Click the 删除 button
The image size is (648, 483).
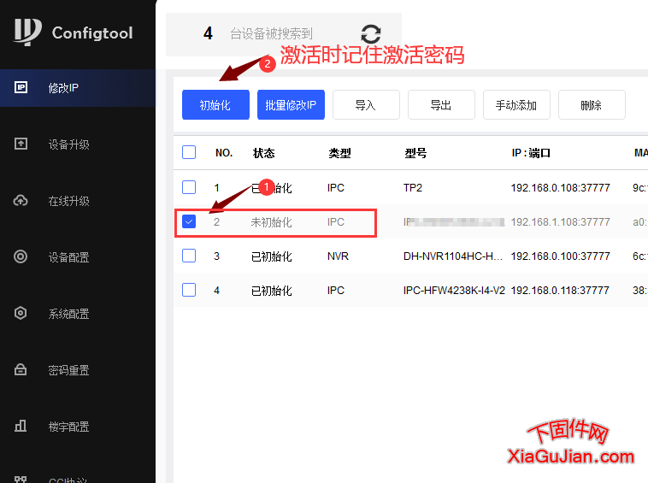(x=592, y=105)
